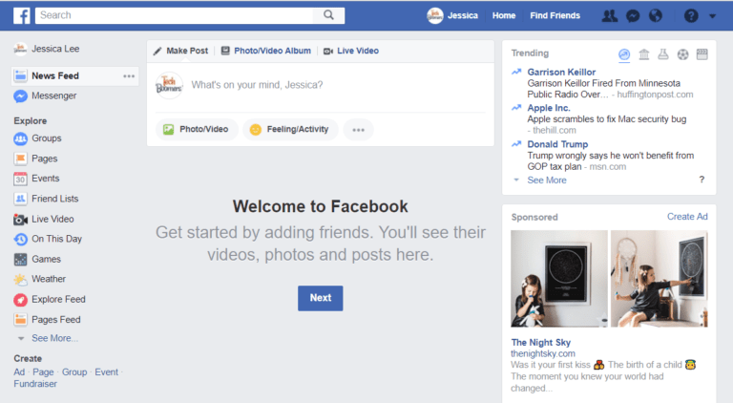Go to Home in top bar
733x403 pixels.
(504, 15)
